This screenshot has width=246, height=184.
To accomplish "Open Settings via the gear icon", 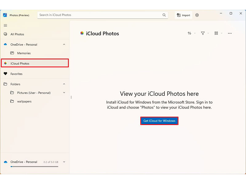I will click(x=197, y=15).
